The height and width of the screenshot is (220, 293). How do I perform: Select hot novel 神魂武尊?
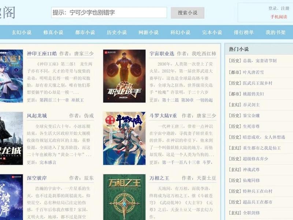251,170
